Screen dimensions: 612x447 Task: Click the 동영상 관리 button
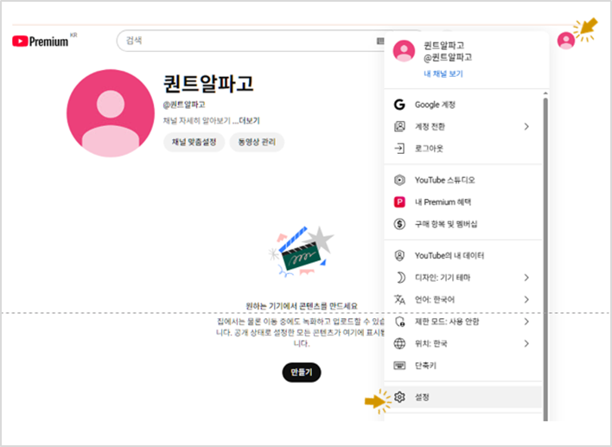tap(257, 142)
